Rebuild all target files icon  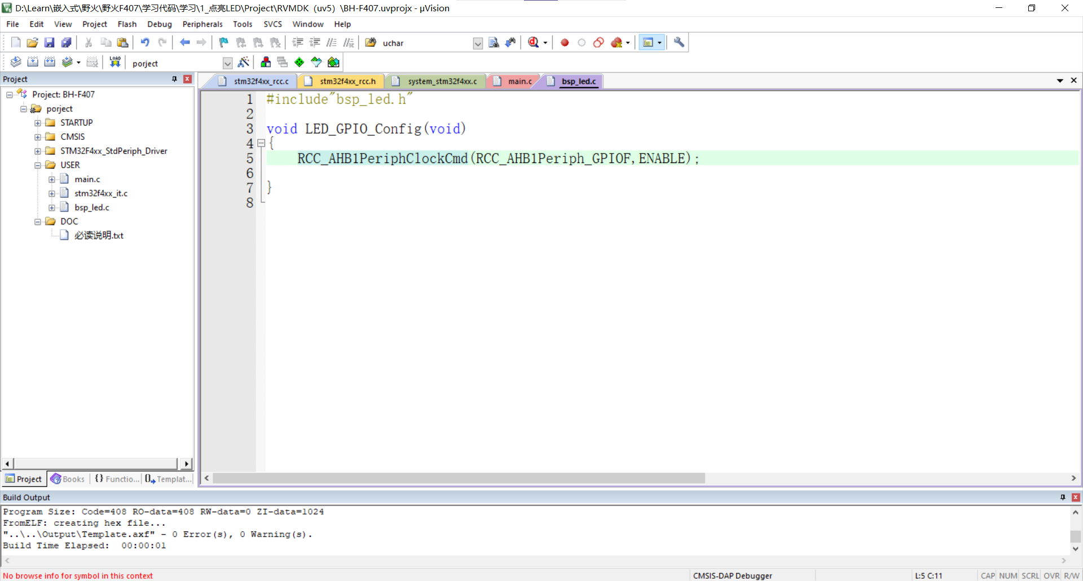tap(50, 62)
